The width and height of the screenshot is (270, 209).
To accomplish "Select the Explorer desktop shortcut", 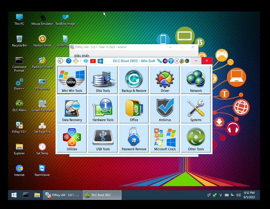I will 19,149.
